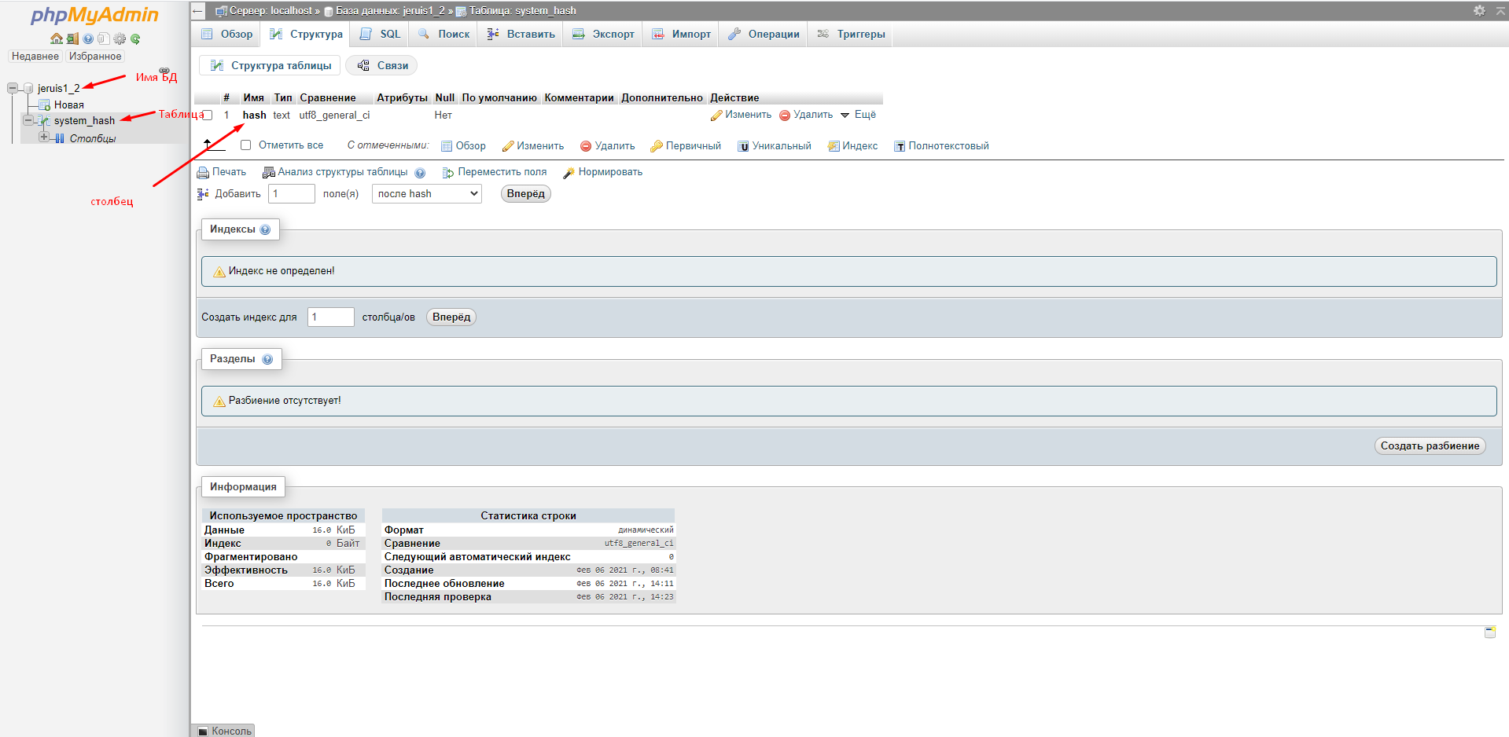
Task: Click Переместить поля link
Action: click(495, 172)
